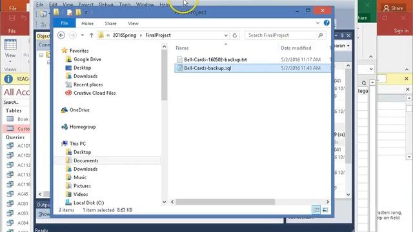Open Customize Quick Access Toolbar dropdown
413x232 pixels.
[86, 12]
